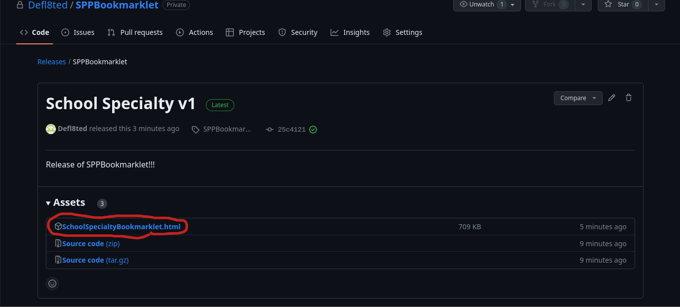The width and height of the screenshot is (680, 307).
Task: Download Source code (tar.gz)
Action: (95, 260)
